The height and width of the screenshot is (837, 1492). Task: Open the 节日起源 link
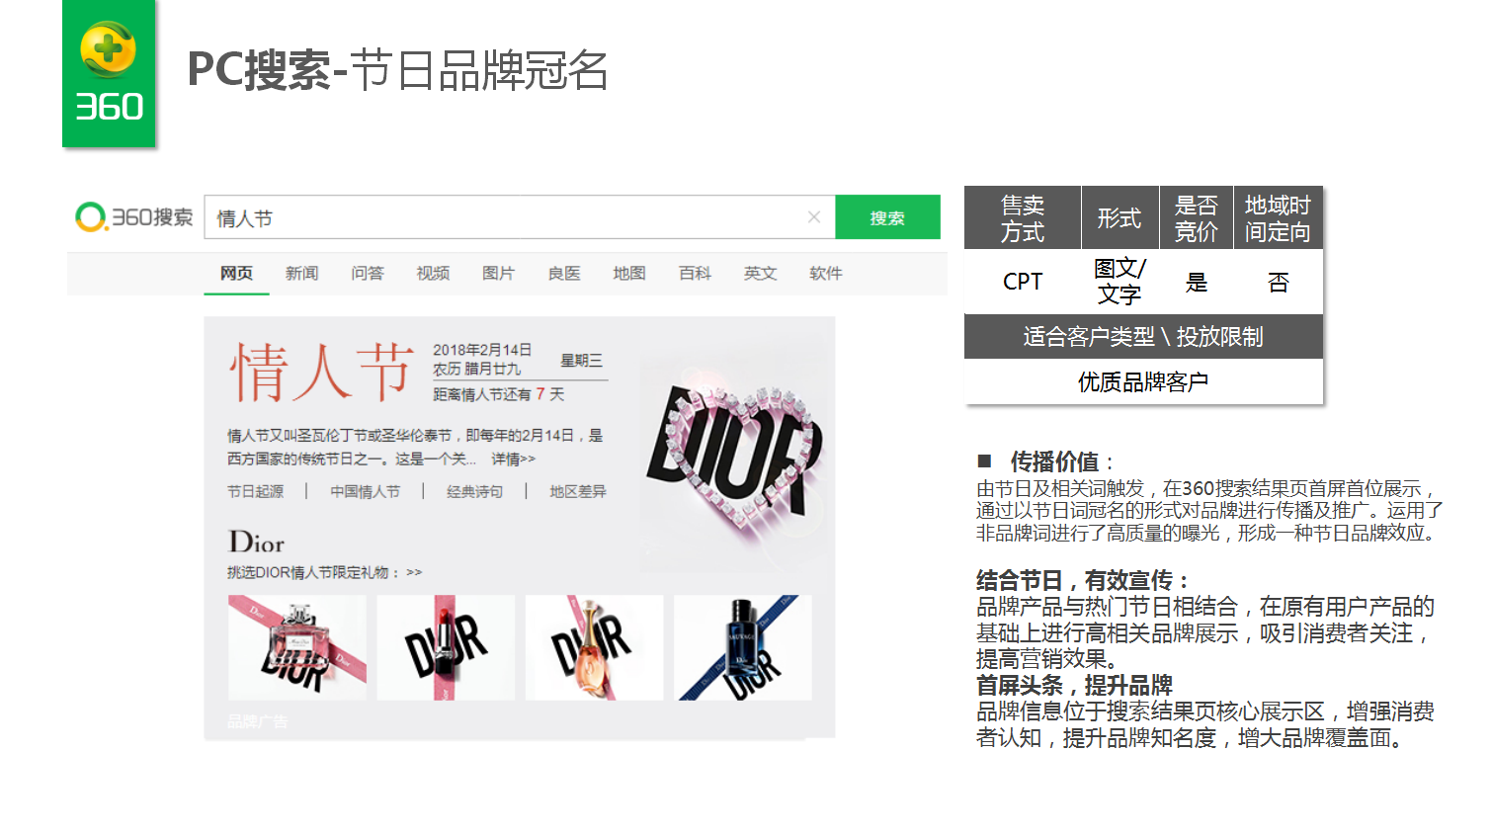point(255,491)
